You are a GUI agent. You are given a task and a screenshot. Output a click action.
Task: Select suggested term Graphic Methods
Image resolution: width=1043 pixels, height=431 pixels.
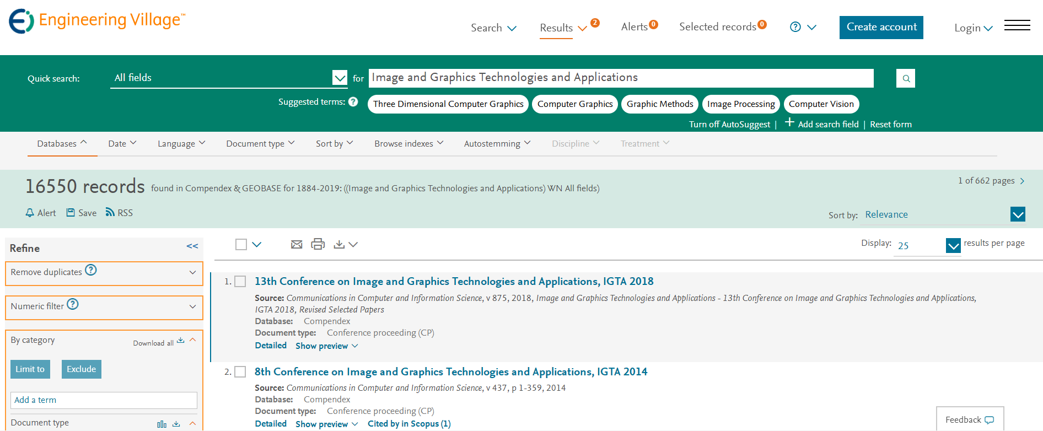pos(660,104)
